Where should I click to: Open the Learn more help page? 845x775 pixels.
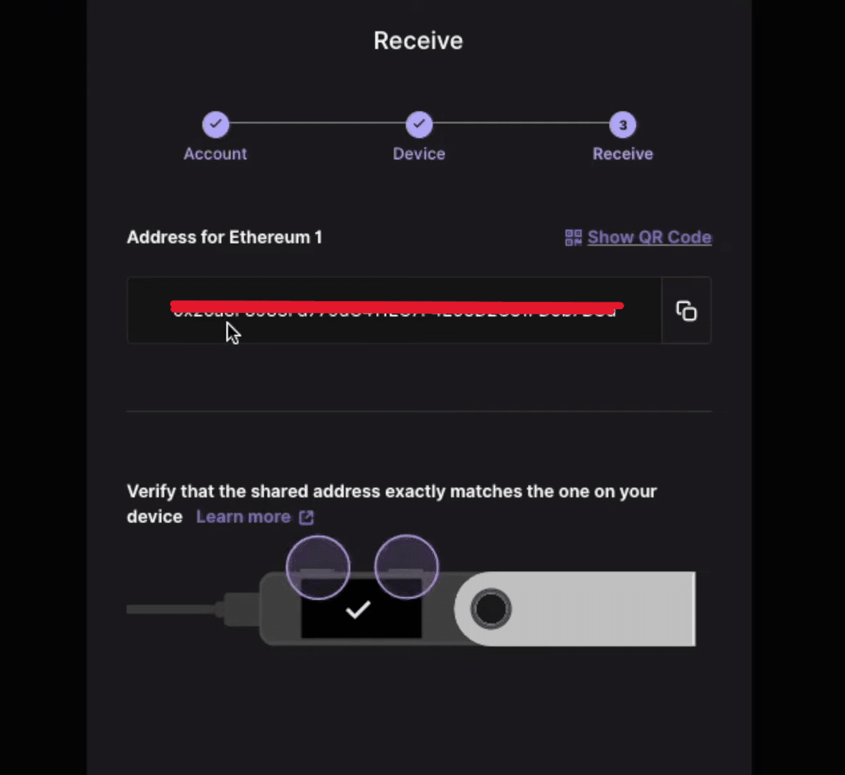243,516
